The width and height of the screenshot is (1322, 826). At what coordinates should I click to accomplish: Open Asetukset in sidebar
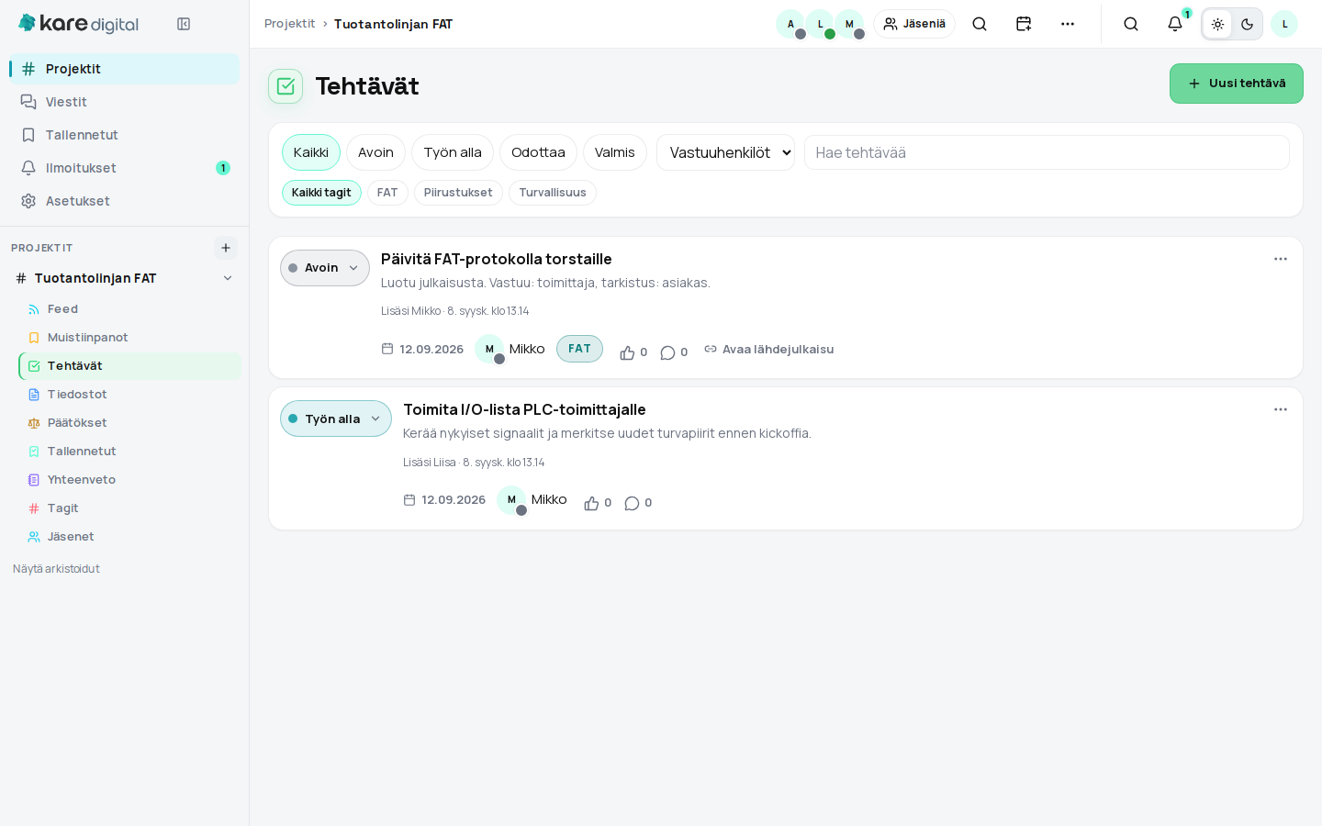[124, 201]
